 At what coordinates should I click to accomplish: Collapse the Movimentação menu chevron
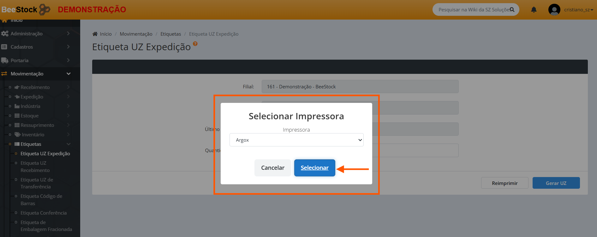[x=69, y=74]
